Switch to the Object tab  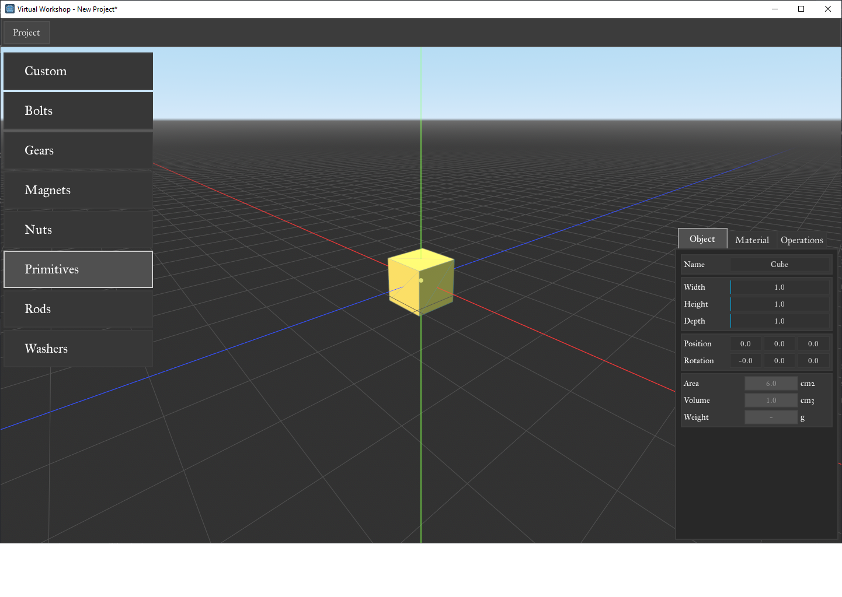coord(702,239)
